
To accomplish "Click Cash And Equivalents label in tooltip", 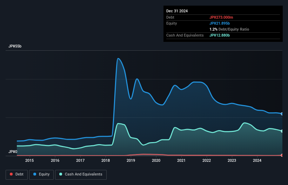I will (x=185, y=35).
